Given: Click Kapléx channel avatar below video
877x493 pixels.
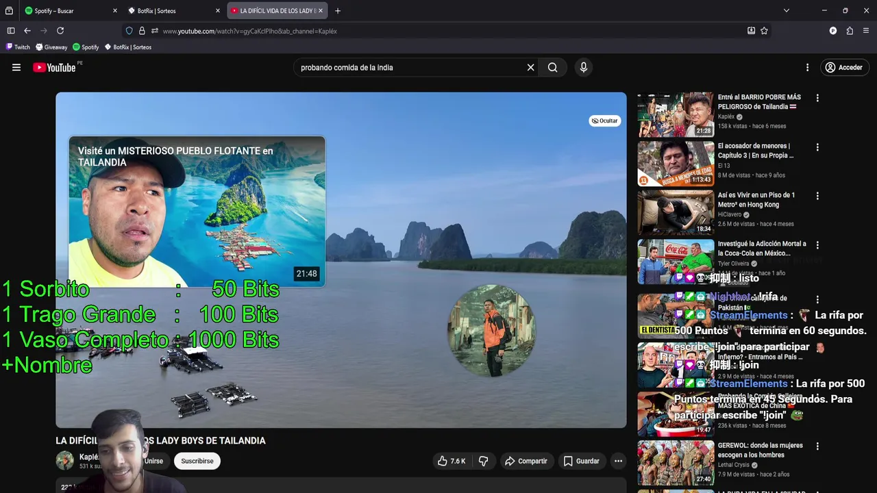Looking at the screenshot, I should [x=65, y=460].
